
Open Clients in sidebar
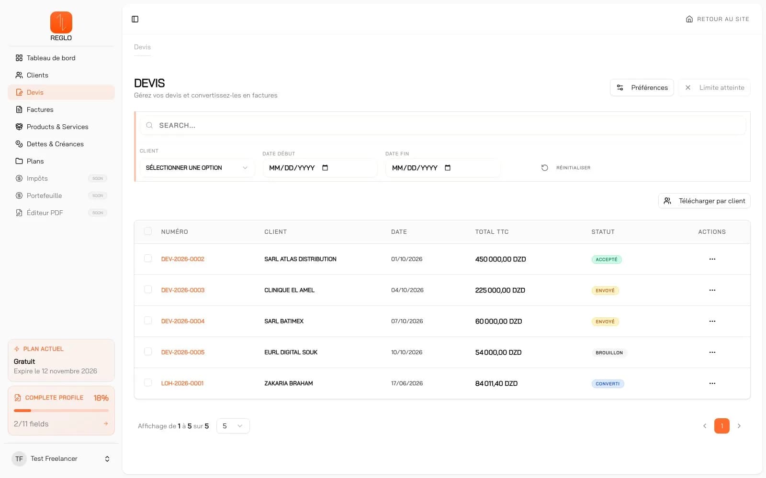pyautogui.click(x=61, y=75)
